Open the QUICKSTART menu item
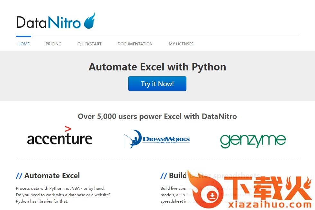 [x=89, y=44]
